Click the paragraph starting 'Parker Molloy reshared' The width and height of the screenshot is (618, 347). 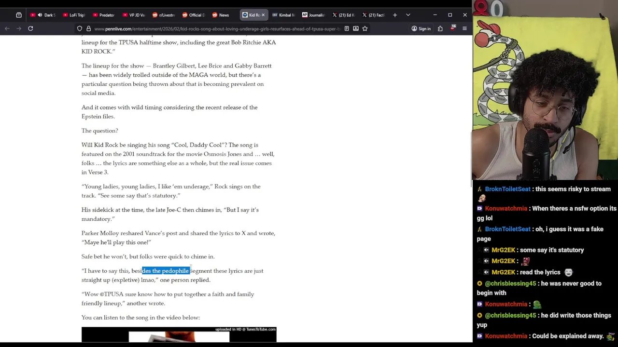click(x=178, y=238)
